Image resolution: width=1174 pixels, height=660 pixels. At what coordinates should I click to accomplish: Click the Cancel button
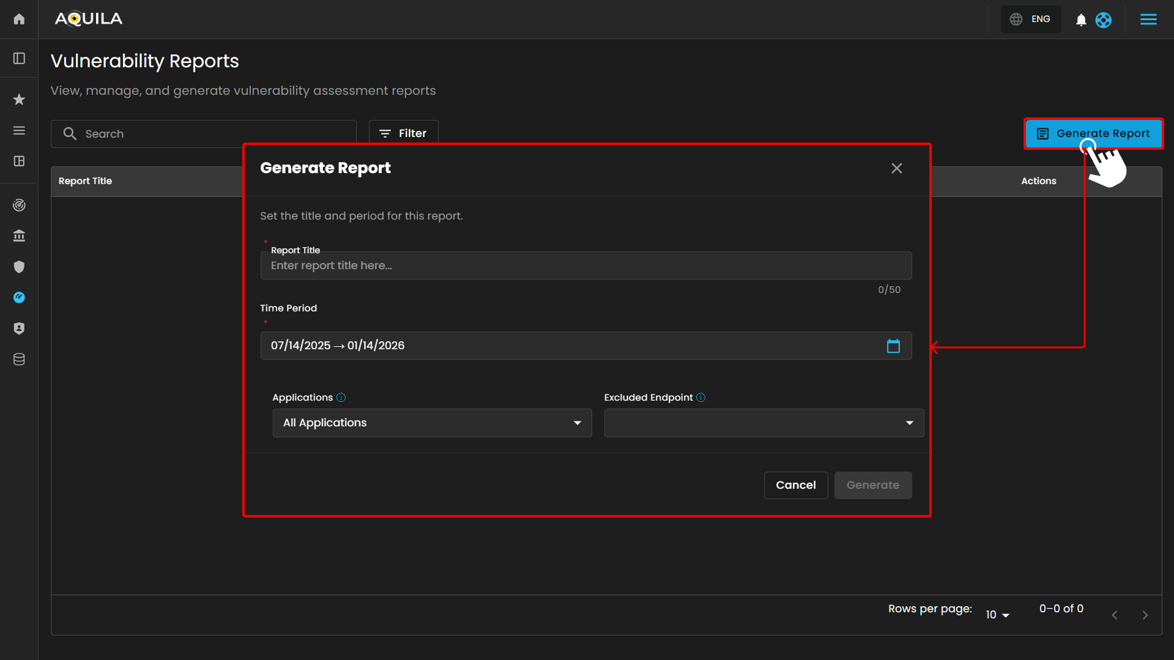(795, 485)
